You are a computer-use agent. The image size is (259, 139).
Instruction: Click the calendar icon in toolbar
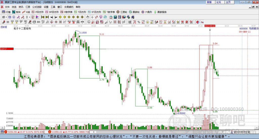point(111,17)
